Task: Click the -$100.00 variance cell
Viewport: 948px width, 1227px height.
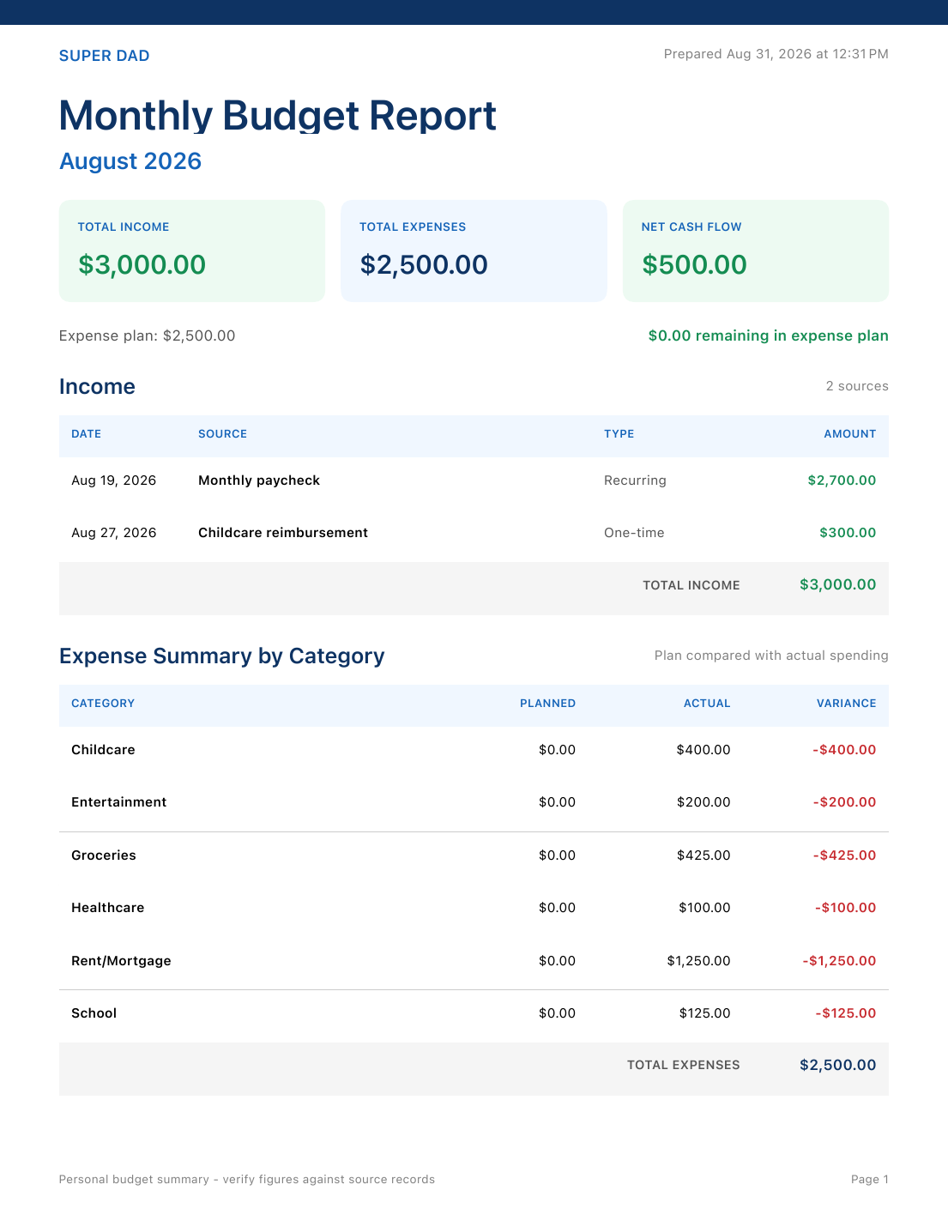Action: (845, 908)
